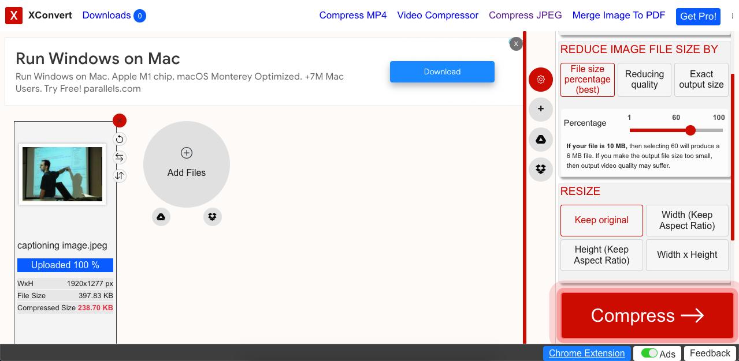Open Merge Image To PDF link

pyautogui.click(x=619, y=16)
